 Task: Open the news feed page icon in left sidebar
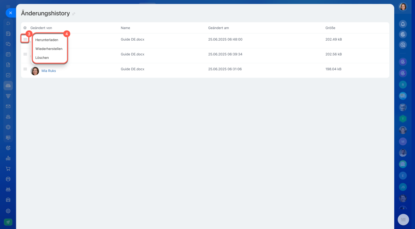[x=8, y=33]
